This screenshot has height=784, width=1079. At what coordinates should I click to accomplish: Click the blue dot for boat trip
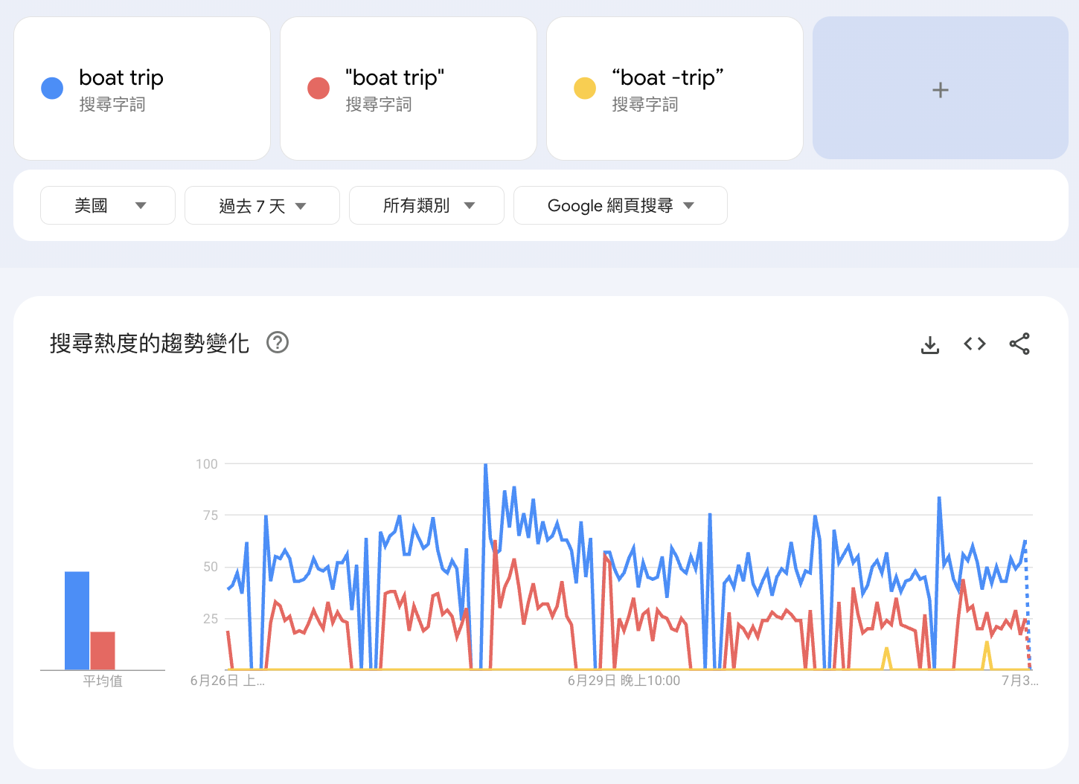click(x=52, y=88)
